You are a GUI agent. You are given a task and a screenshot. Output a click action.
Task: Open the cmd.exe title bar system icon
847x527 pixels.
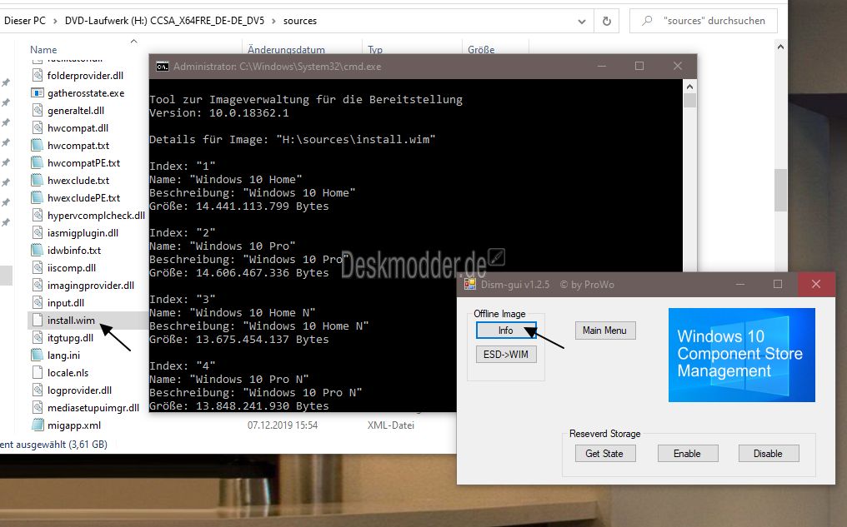pos(163,67)
